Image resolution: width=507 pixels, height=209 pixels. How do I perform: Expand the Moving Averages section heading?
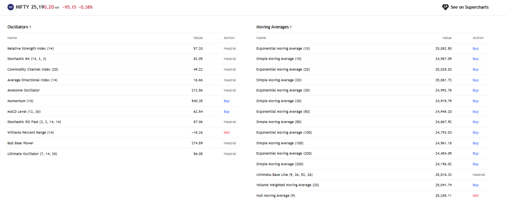click(274, 27)
